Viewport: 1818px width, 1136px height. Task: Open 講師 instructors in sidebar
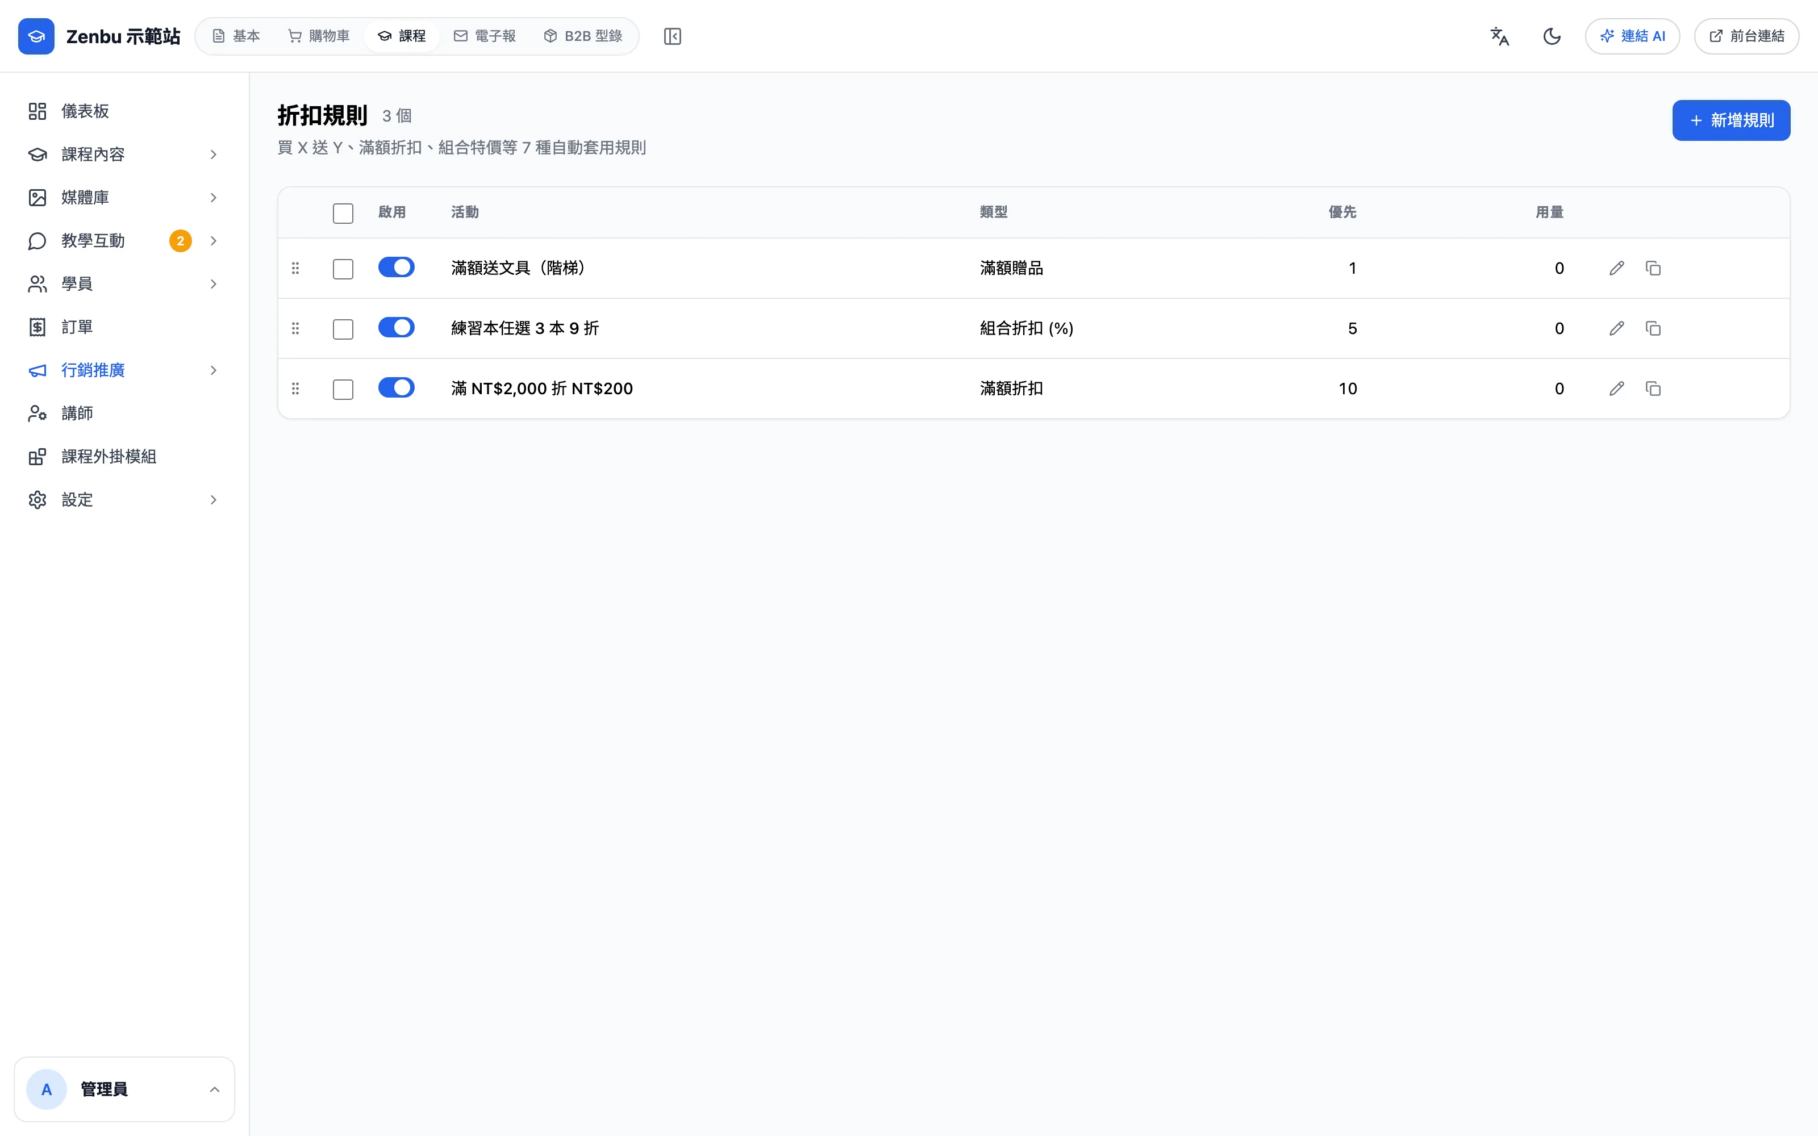[x=124, y=414]
